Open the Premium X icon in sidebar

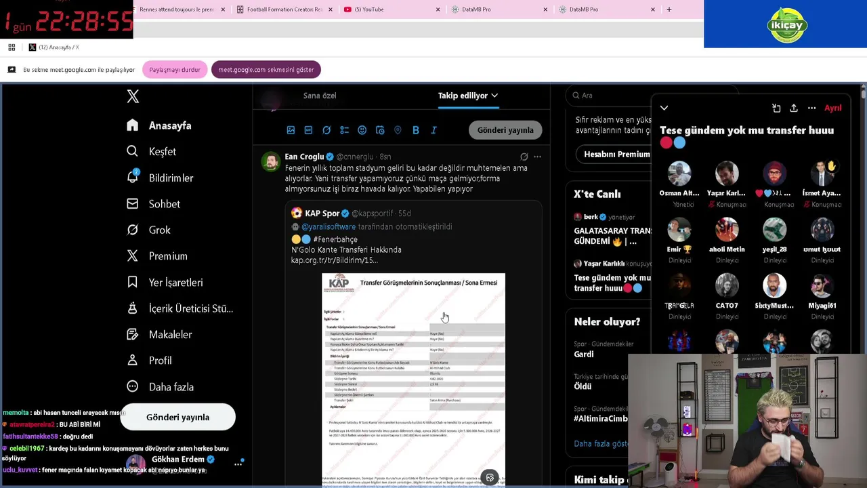(x=133, y=256)
